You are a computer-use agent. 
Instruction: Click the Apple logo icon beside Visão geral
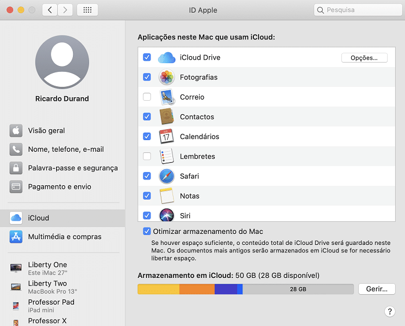click(16, 130)
